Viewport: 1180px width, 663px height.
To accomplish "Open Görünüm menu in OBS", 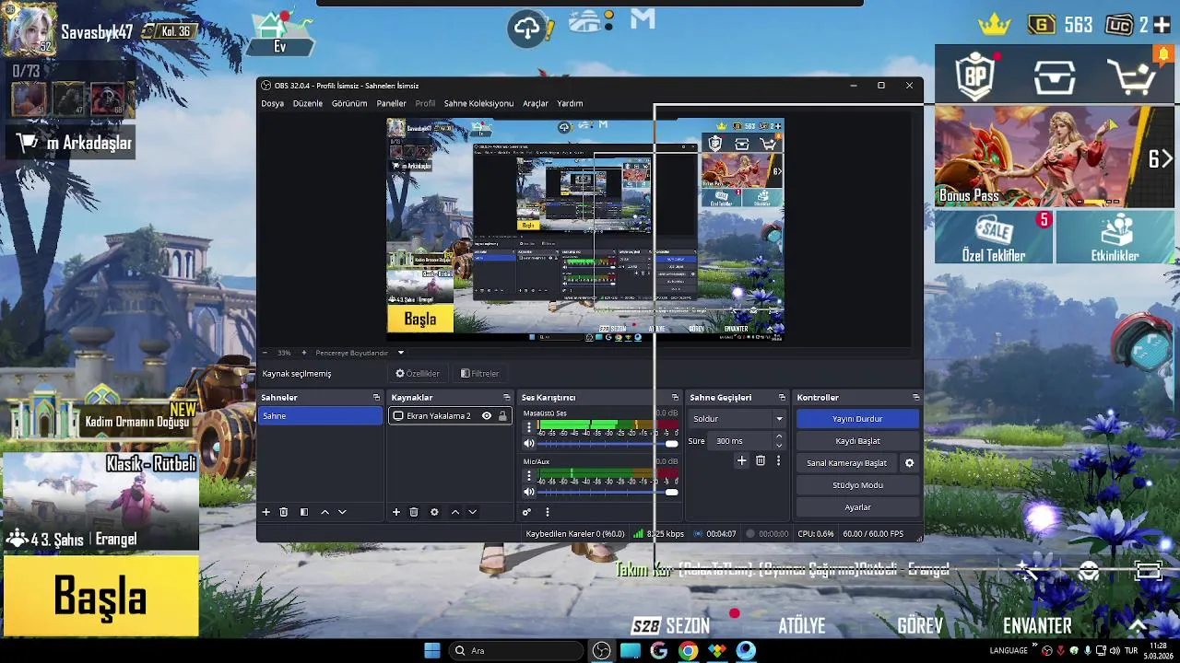I will point(349,103).
